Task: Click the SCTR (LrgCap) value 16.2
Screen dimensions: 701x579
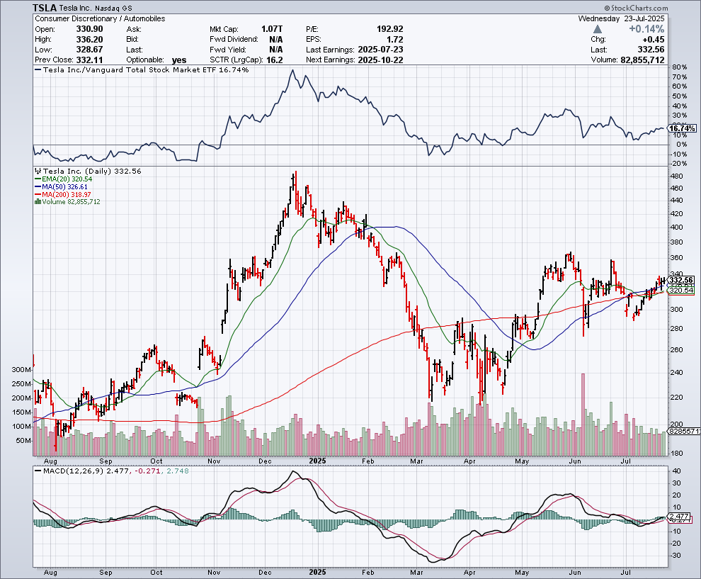Action: [x=275, y=60]
